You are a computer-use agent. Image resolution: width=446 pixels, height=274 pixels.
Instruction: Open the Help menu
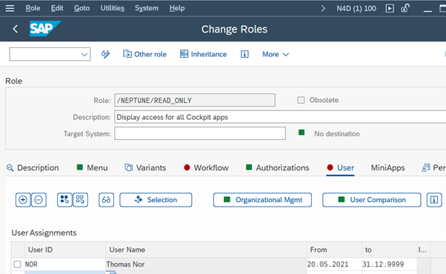177,8
